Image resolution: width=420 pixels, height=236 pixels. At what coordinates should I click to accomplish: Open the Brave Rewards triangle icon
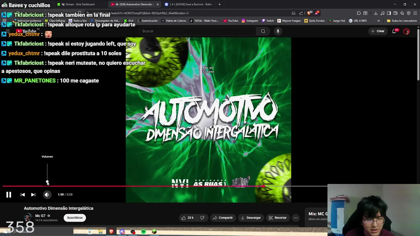[x=317, y=13]
